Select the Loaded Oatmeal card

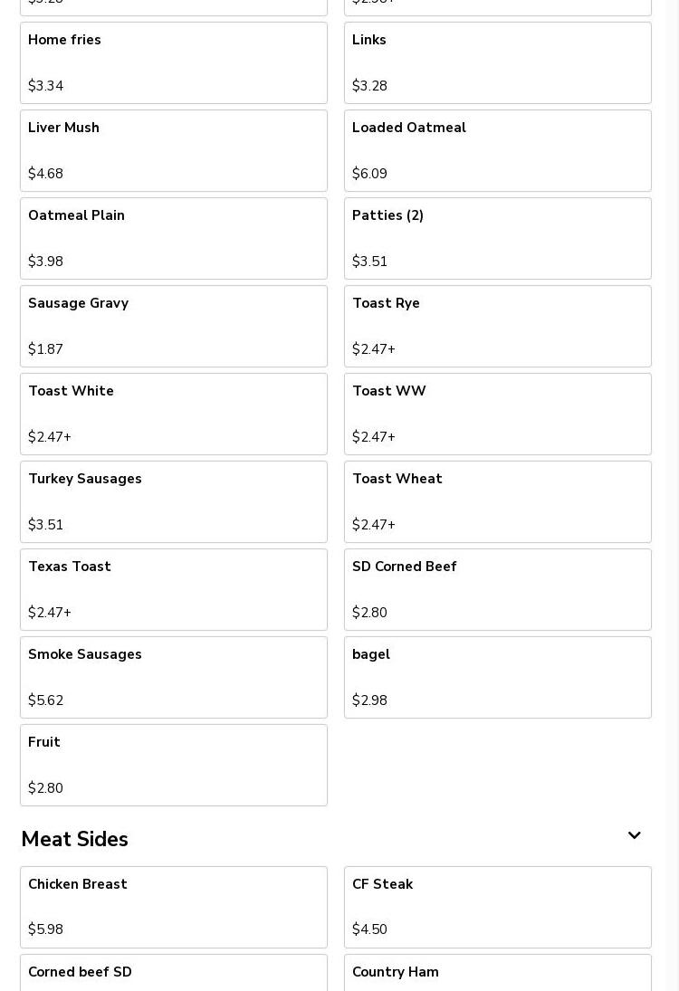(x=497, y=150)
